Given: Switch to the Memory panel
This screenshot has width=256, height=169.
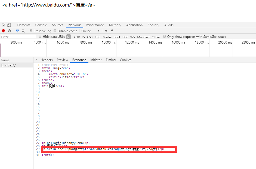Looking at the screenshot, I should tap(115, 25).
